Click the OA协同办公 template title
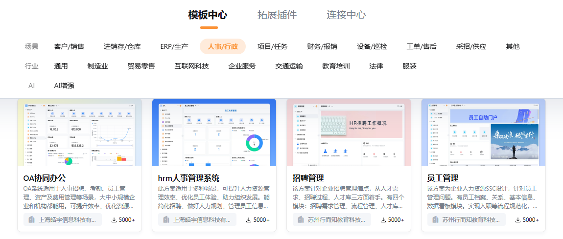563x239 pixels. [45, 178]
